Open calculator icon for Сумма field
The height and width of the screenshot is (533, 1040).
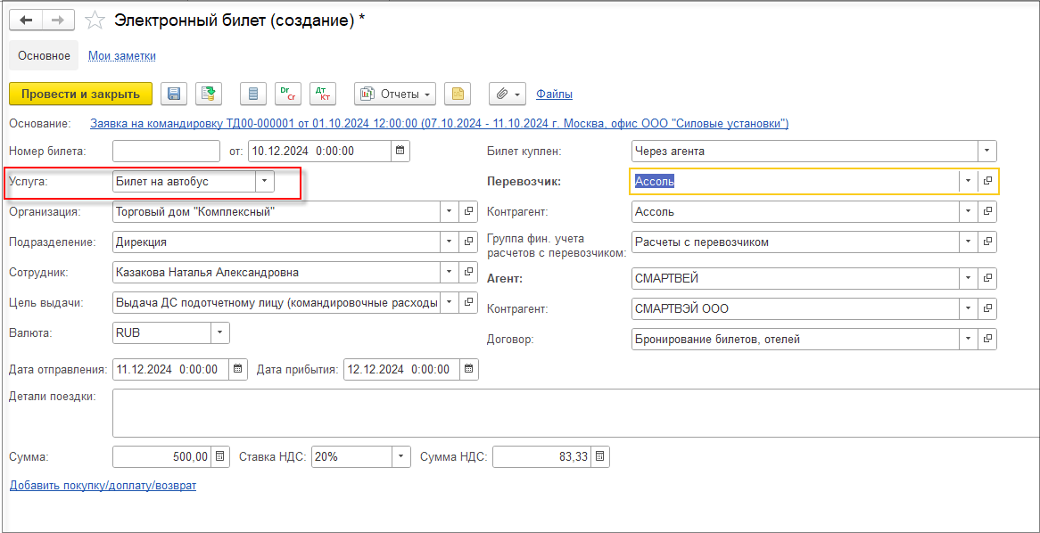[221, 456]
